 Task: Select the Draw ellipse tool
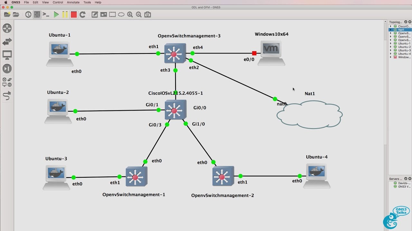(121, 14)
